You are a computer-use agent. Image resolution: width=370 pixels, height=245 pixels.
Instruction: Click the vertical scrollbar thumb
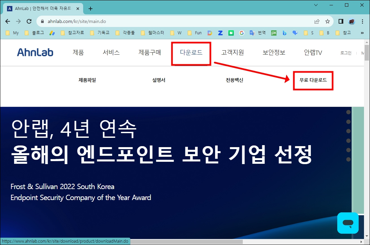point(366,53)
